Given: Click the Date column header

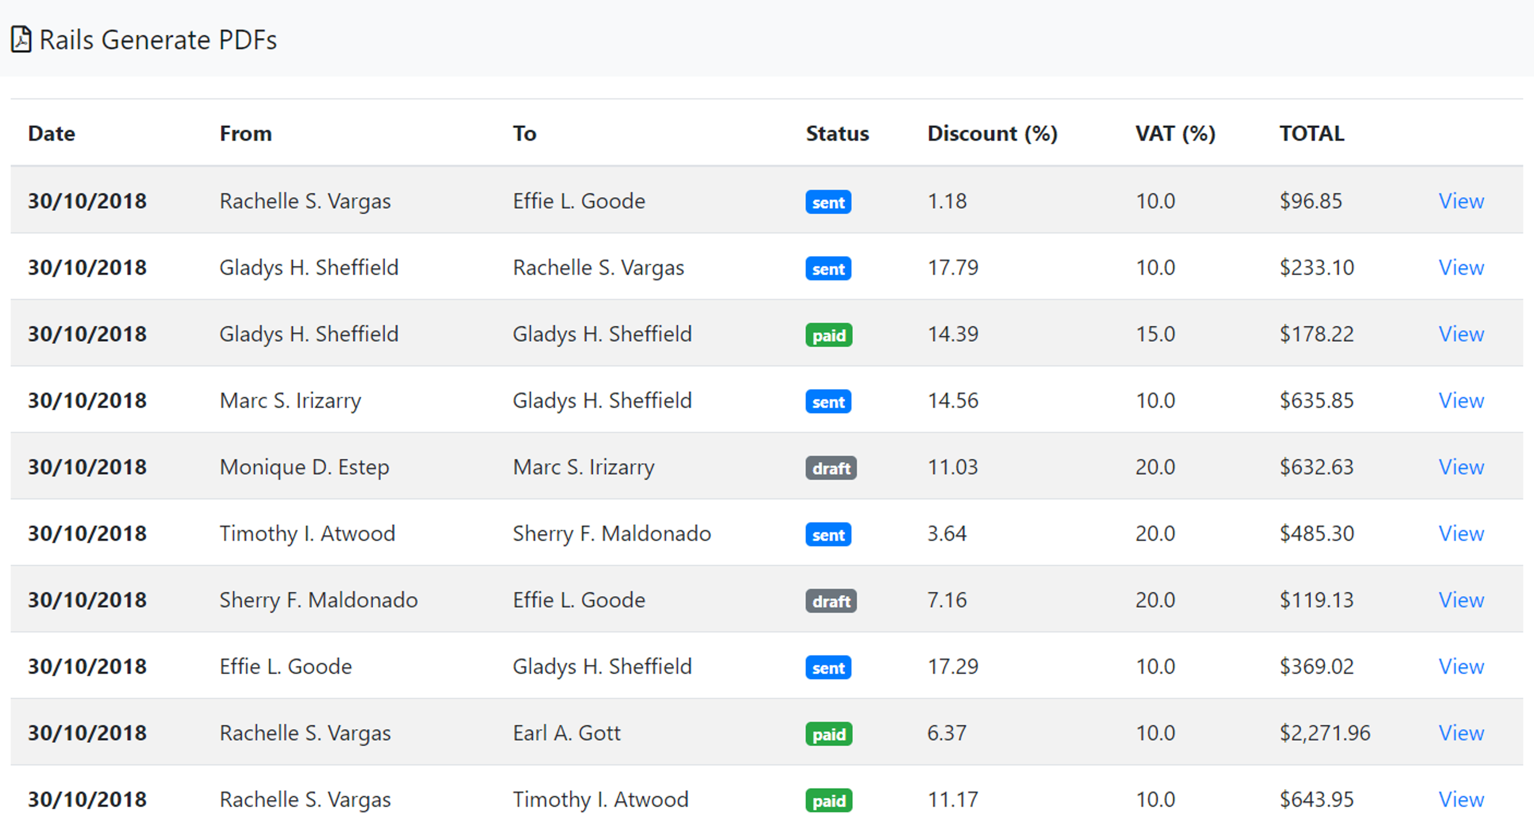Looking at the screenshot, I should coord(51,133).
